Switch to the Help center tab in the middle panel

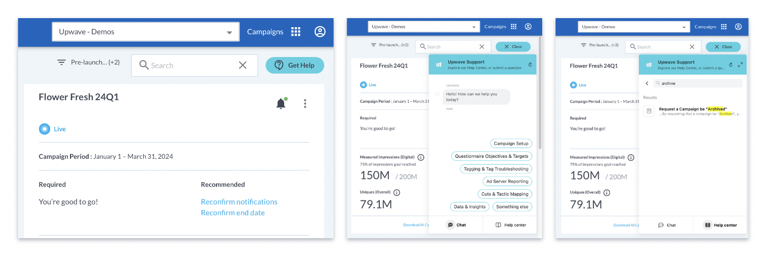click(511, 225)
